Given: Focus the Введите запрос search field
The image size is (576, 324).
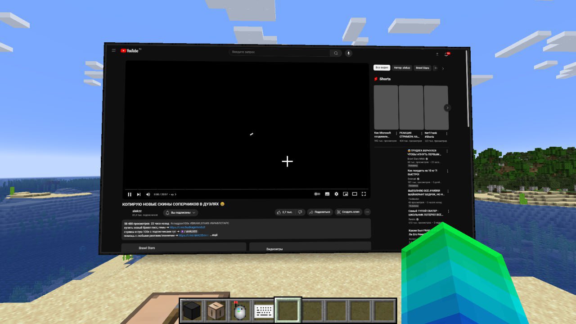Looking at the screenshot, I should [x=279, y=53].
